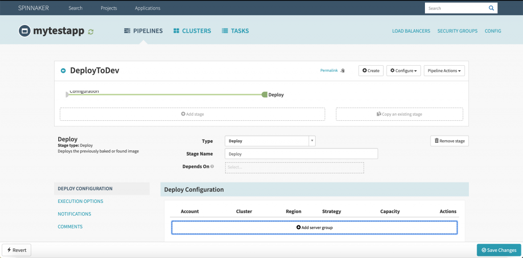Open the Load Balancers link
This screenshot has height=258, width=523.
tap(411, 31)
